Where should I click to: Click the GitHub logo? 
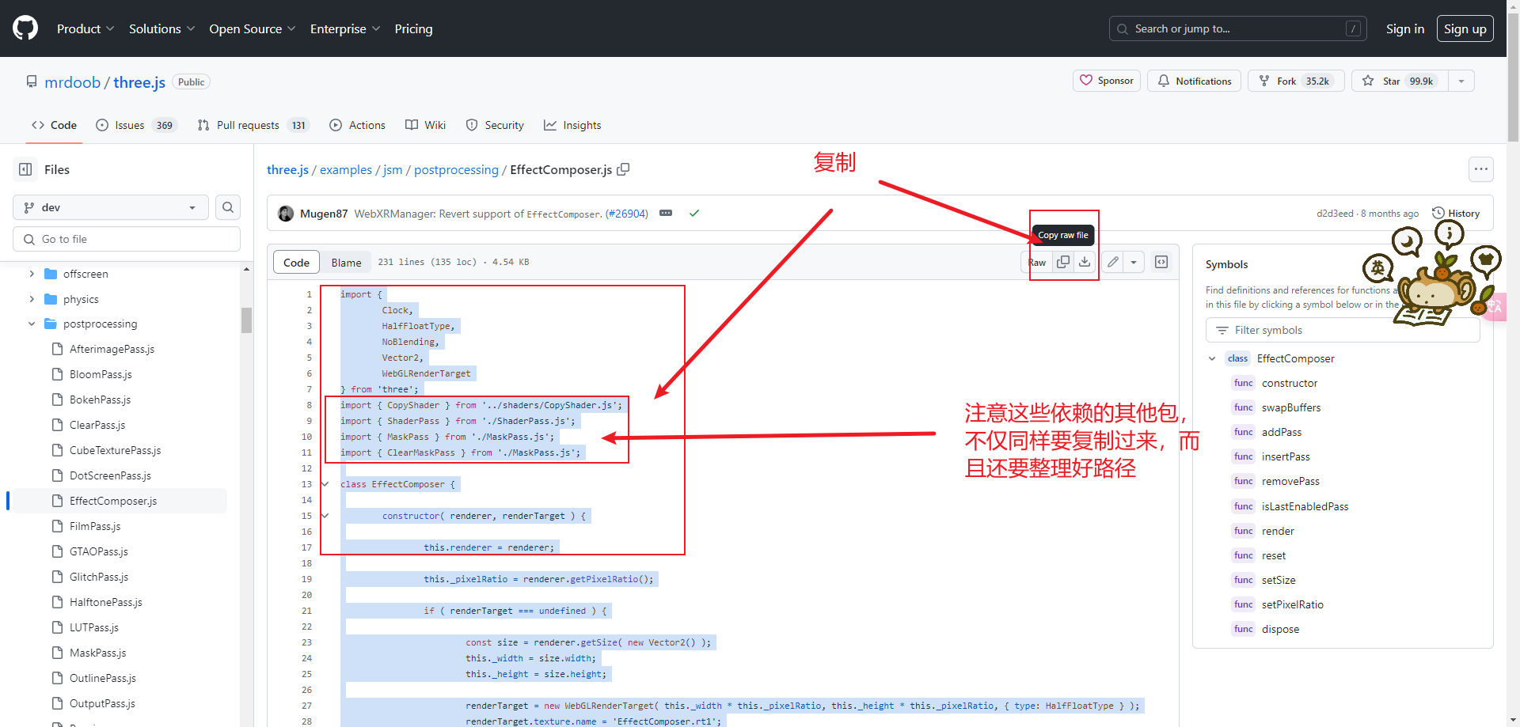pos(24,28)
